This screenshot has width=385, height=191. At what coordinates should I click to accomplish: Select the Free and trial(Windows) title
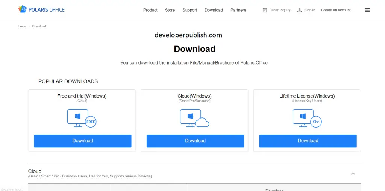pyautogui.click(x=82, y=96)
